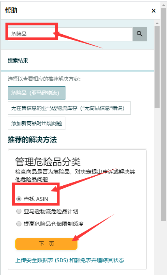Select the 危险品（亚马逊物流）topic chip
The image size is (167, 275).
pos(37,93)
